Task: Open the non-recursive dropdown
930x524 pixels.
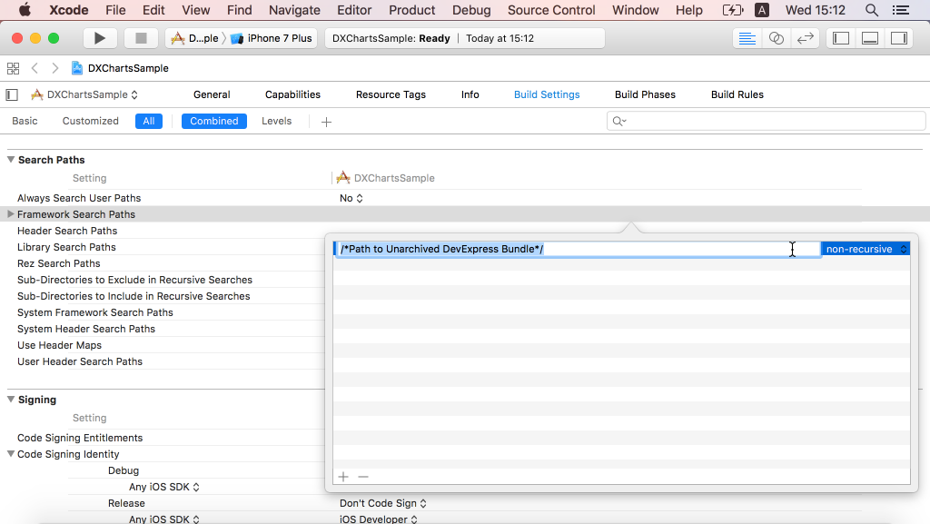Action: (x=866, y=248)
